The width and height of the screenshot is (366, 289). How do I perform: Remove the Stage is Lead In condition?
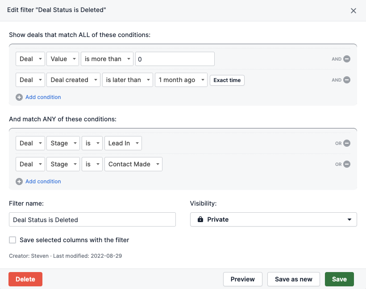tap(347, 143)
